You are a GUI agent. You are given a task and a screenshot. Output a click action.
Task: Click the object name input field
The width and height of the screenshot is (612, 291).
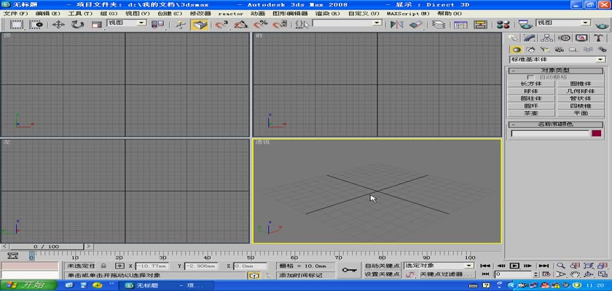550,134
